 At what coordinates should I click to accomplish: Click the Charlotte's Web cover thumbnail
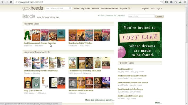pos(73,63)
